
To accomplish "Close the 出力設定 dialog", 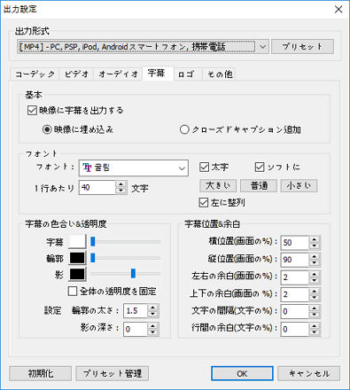I will point(338,10).
